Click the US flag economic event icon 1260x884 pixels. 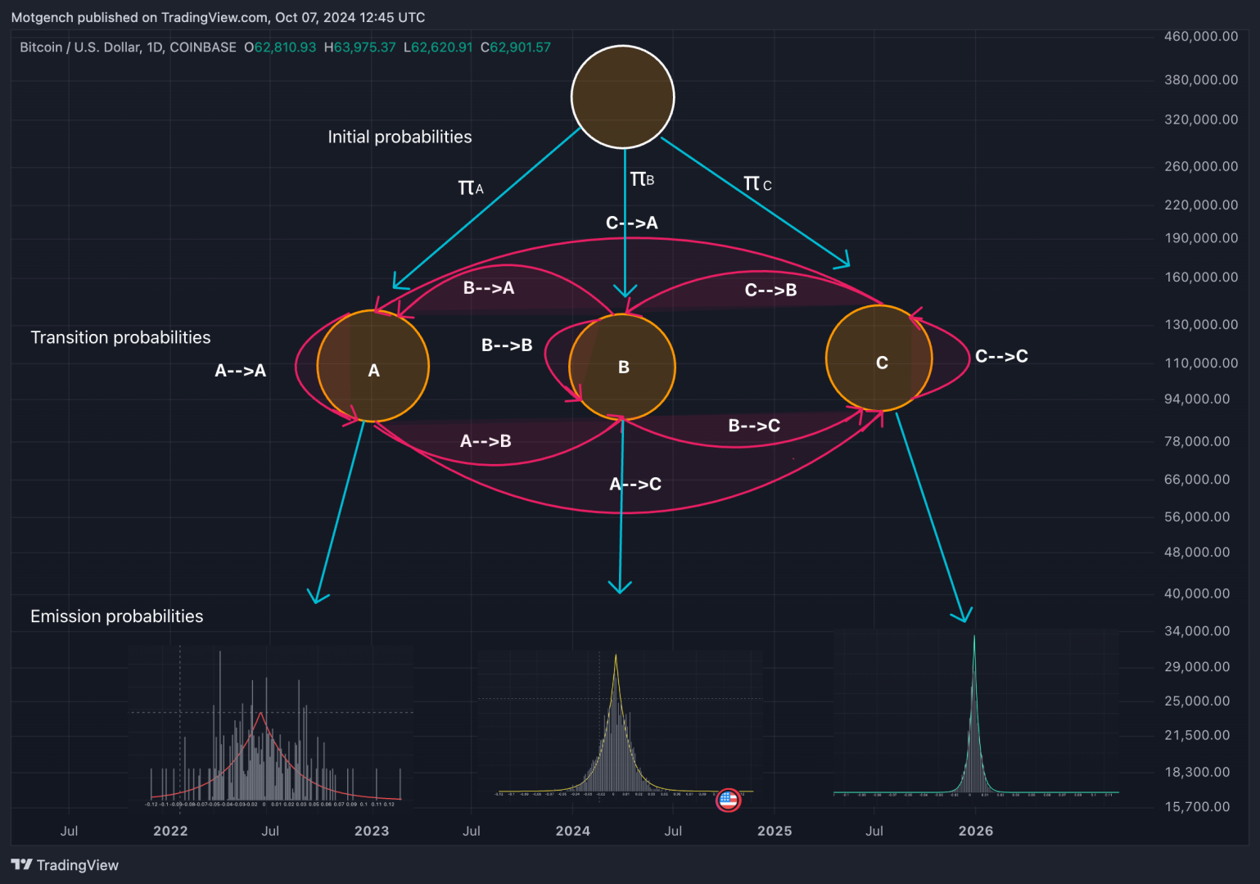click(x=728, y=800)
